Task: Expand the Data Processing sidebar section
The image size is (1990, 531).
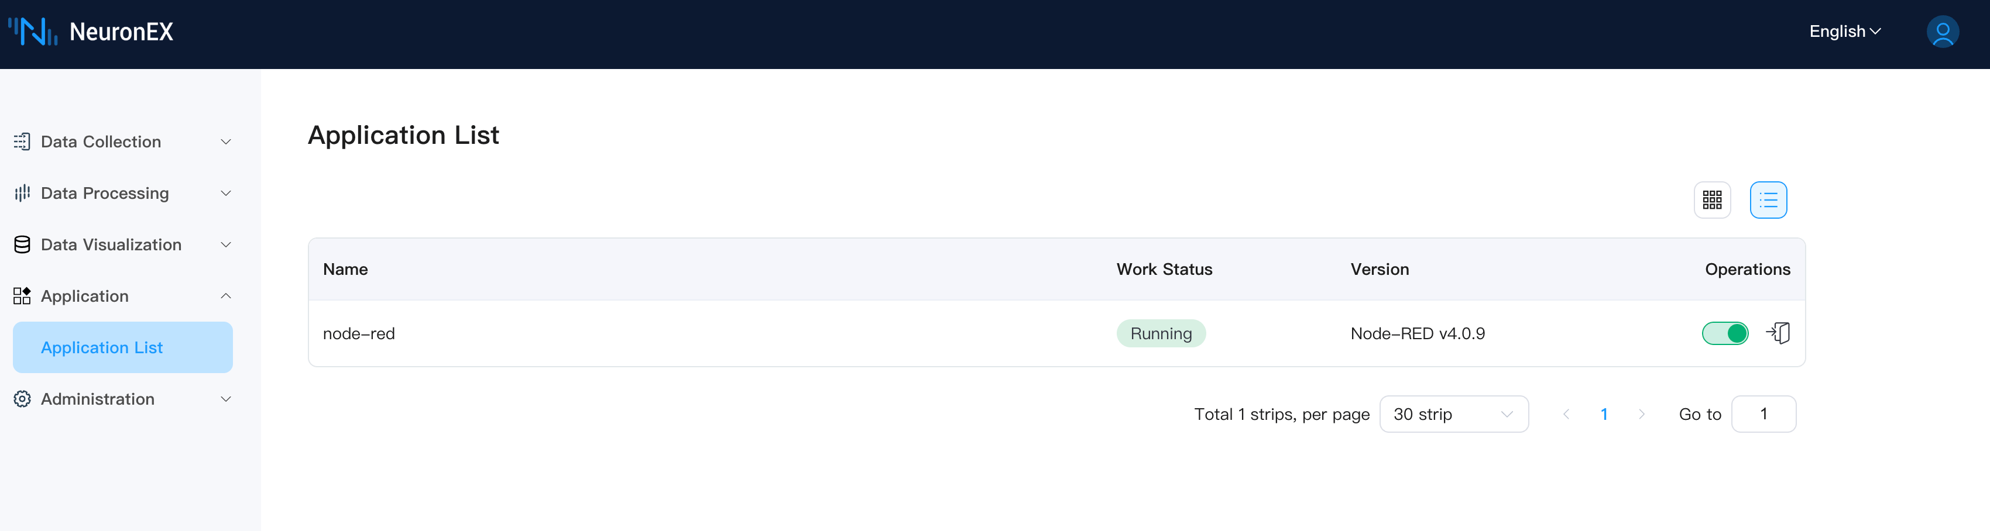Action: 225,193
